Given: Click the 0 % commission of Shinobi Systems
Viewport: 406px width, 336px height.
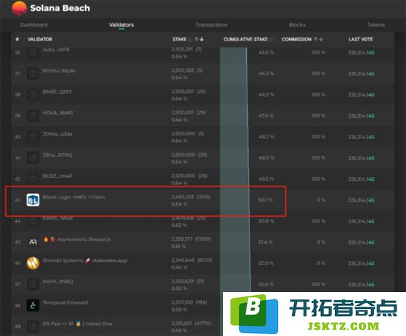Looking at the screenshot, I should [321, 264].
